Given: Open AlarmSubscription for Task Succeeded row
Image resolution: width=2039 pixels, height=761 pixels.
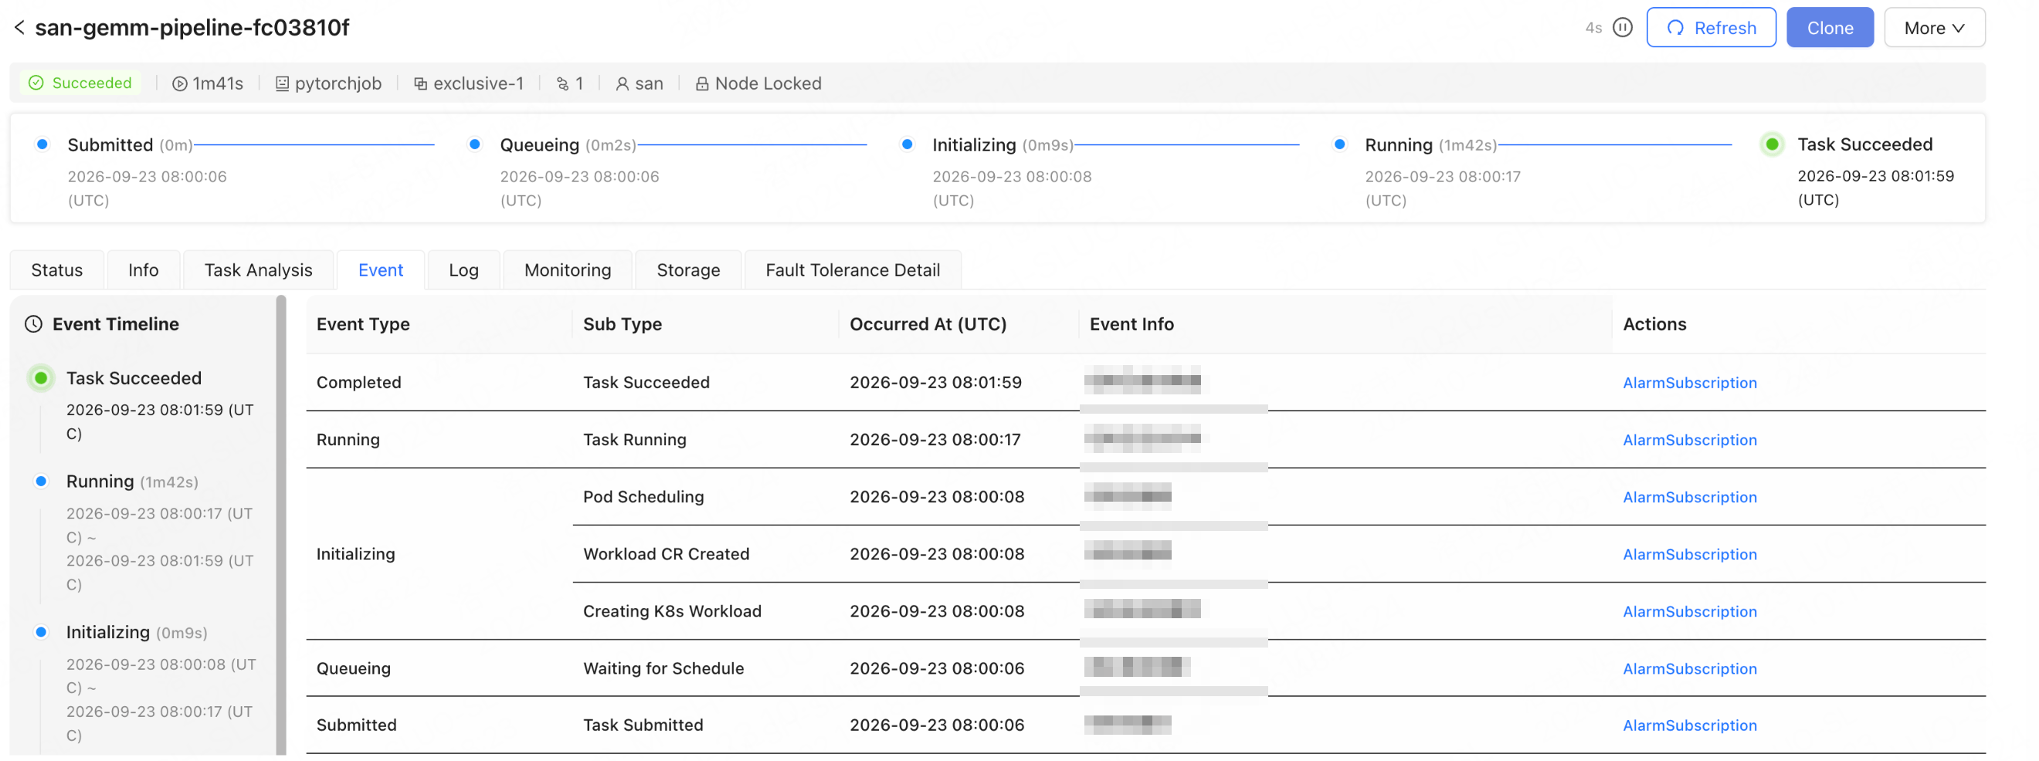Looking at the screenshot, I should click(1689, 383).
